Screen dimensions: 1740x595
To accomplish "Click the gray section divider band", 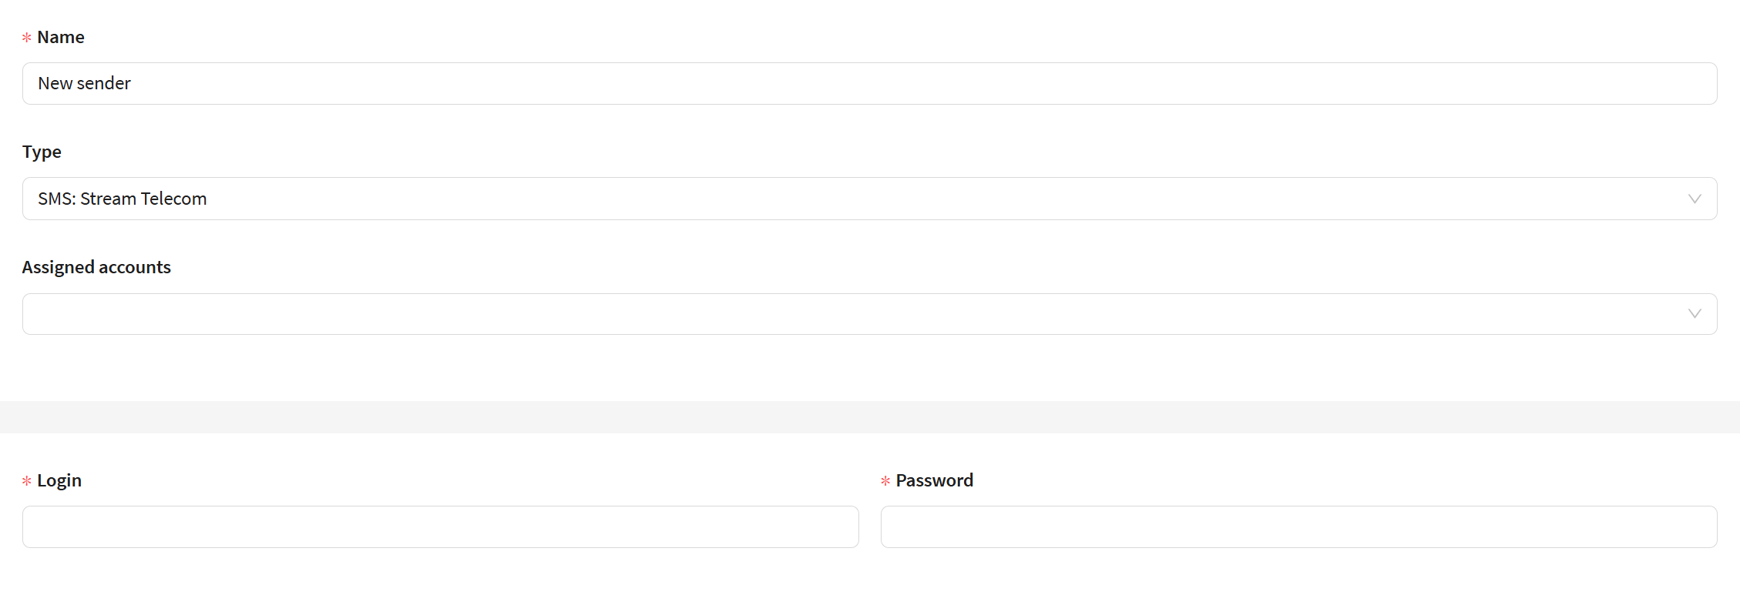I will click(870, 416).
